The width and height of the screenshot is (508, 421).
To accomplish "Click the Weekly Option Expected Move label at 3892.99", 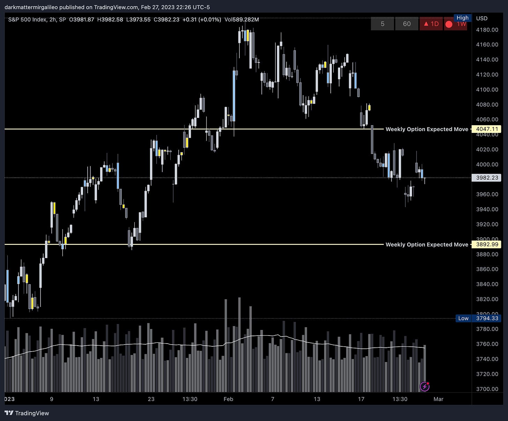I will [427, 245].
